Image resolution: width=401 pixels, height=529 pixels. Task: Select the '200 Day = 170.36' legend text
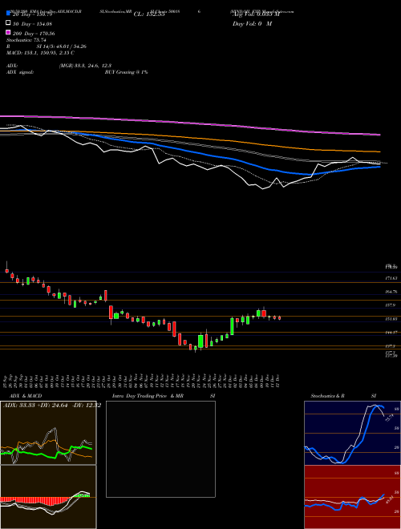[x=34, y=34]
